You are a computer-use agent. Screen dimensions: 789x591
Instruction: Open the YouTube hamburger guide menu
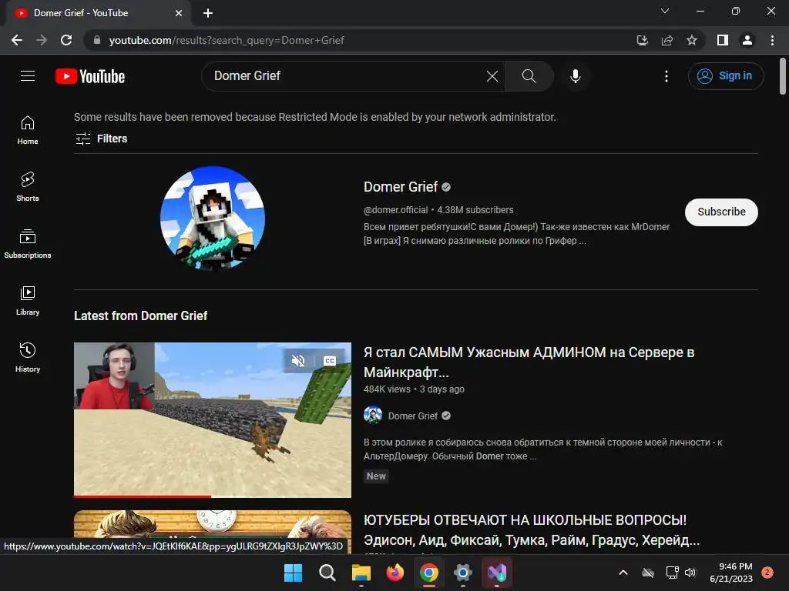tap(28, 76)
